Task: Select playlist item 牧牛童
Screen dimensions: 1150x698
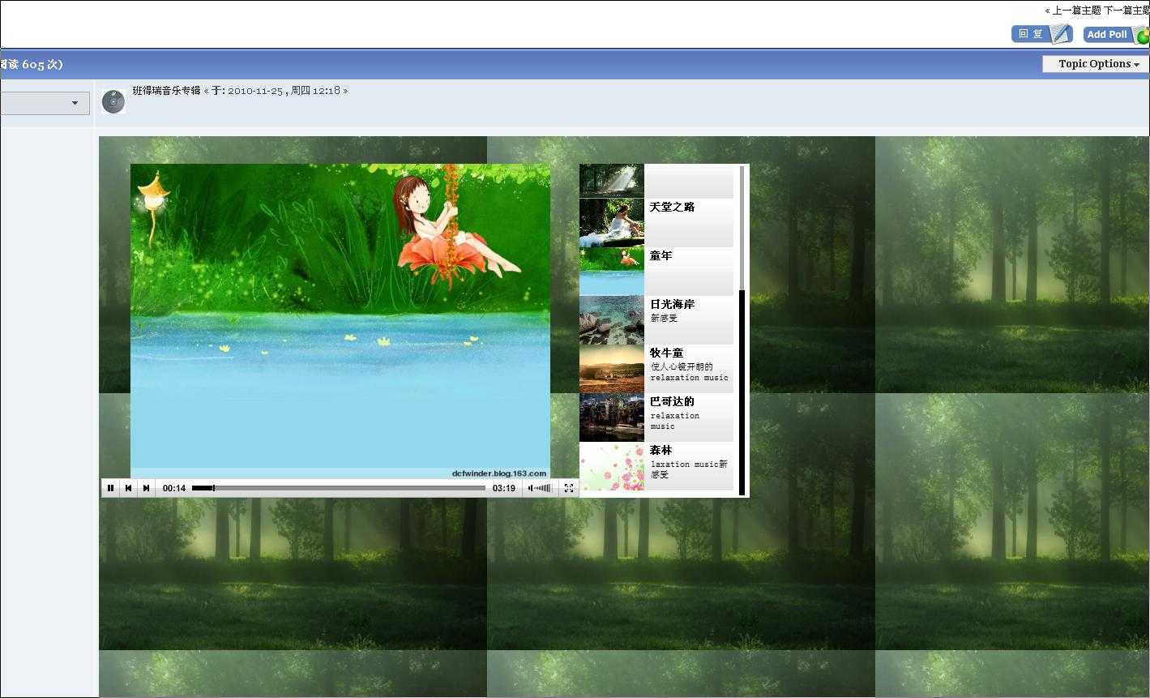Action: (x=656, y=369)
